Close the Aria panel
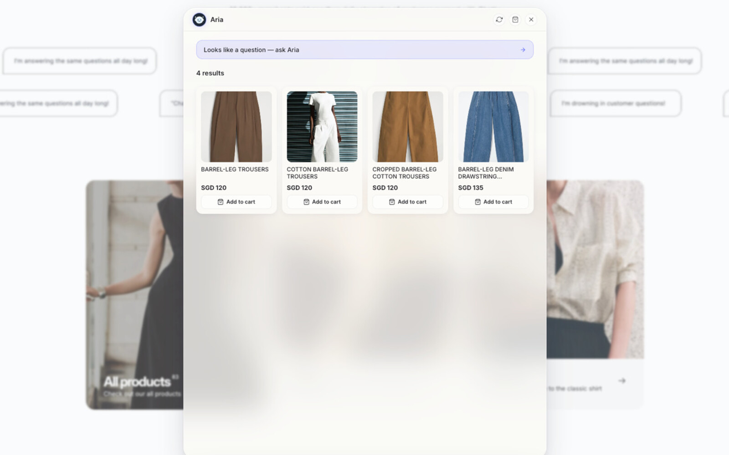The height and width of the screenshot is (455, 729). tap(531, 20)
